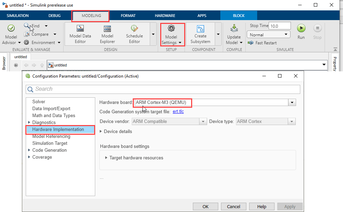
Task: Run the simulation
Action: 301,28
